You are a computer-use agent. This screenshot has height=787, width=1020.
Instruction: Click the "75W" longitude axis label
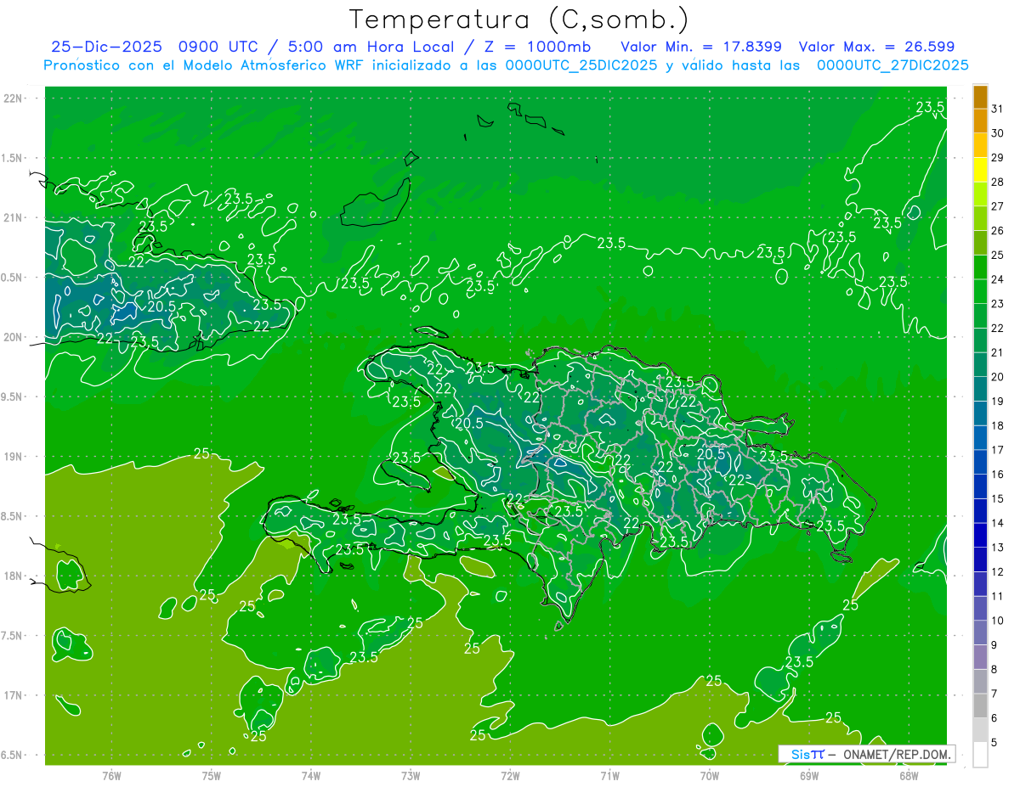tap(211, 774)
